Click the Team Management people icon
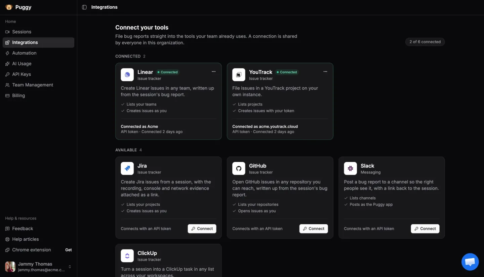Viewport: 484px width, 277px height. (x=7, y=85)
